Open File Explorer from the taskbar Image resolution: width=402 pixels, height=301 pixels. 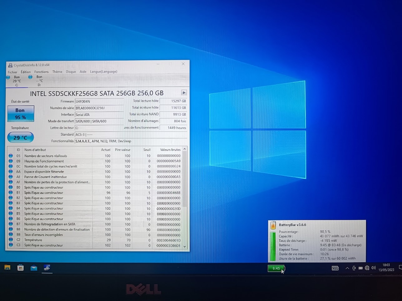pyautogui.click(x=7, y=268)
